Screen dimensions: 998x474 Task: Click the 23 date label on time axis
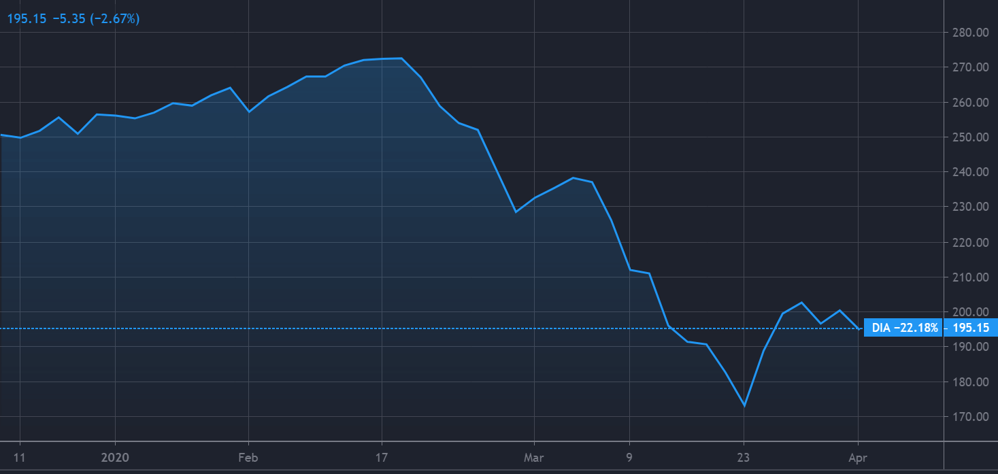coord(744,458)
